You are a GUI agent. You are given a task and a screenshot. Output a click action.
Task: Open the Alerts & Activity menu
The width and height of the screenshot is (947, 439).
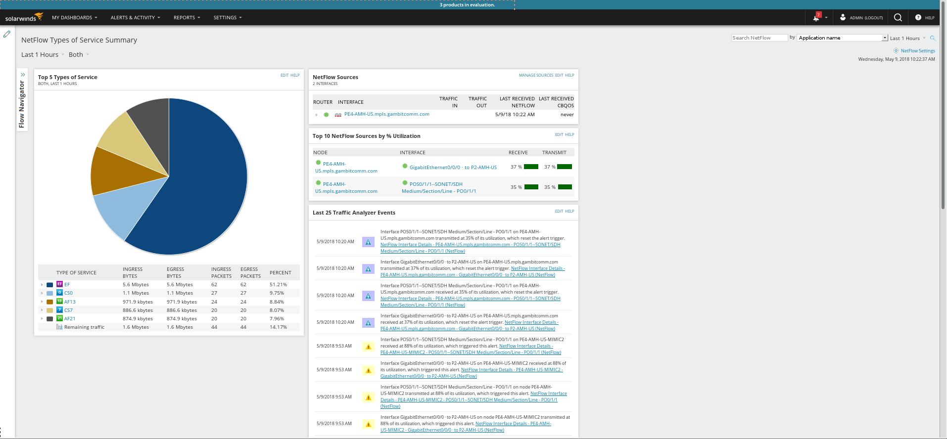(136, 18)
